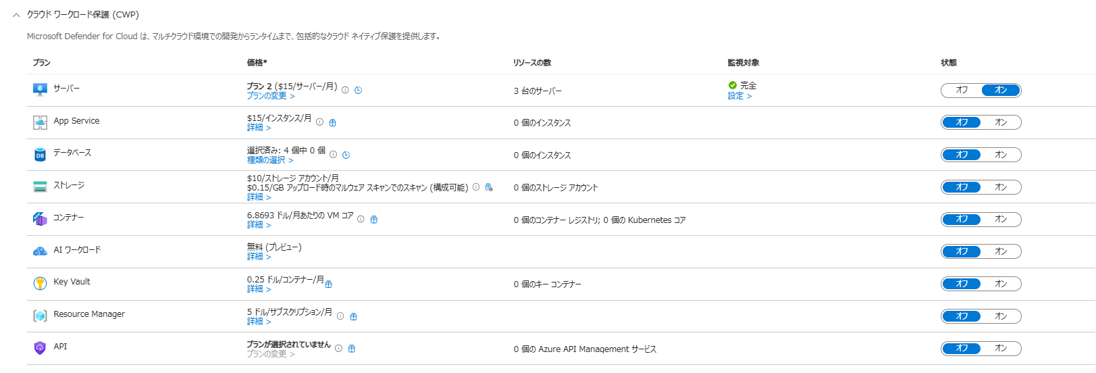Viewport: 1096px width, 373px height.
Task: Open 設定 link under monitoring coverage
Action: (x=739, y=96)
